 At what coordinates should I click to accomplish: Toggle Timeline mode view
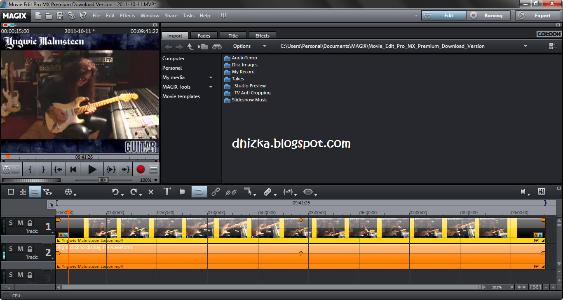(35, 192)
